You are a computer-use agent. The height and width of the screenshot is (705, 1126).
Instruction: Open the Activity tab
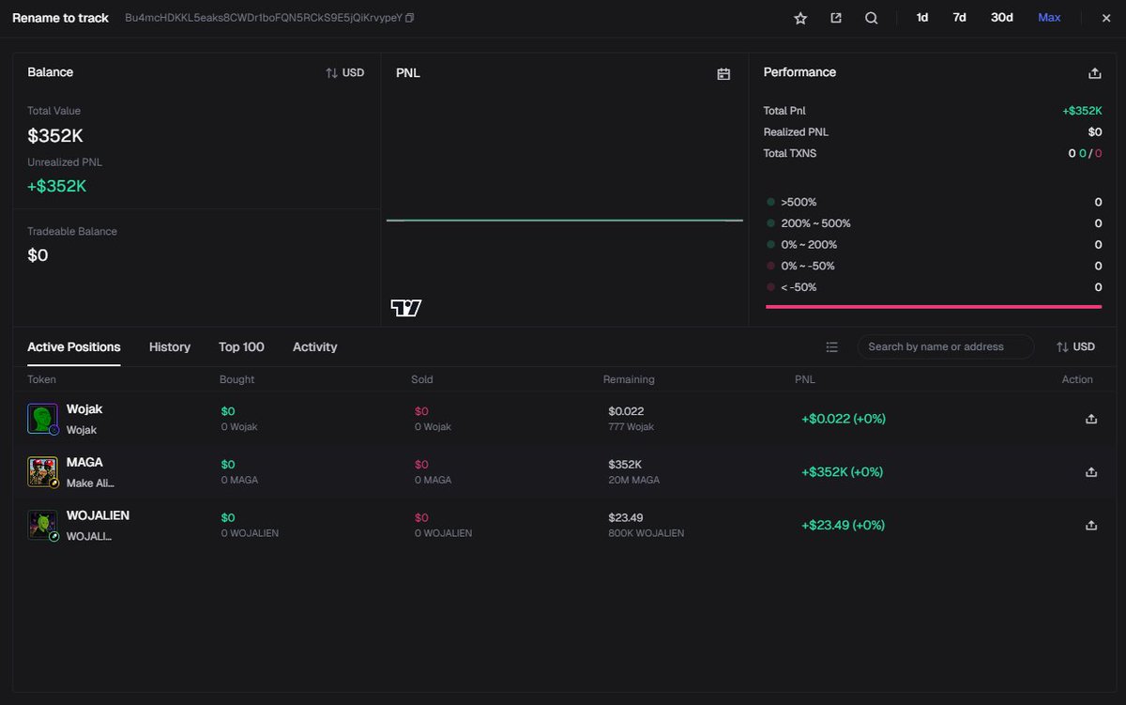tap(314, 346)
